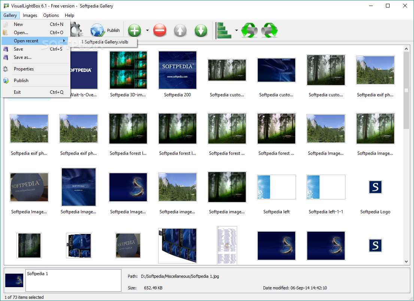Viewport: 414px width, 301px height.
Task: Click the gray Move up arrow icon
Action: (x=180, y=30)
